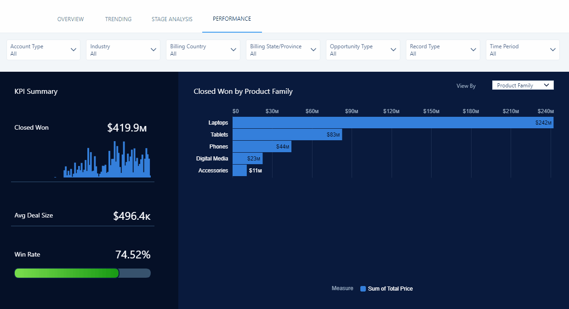Expand the Billing State/Province filter
Viewport: 569px width, 309px height.
tap(283, 50)
